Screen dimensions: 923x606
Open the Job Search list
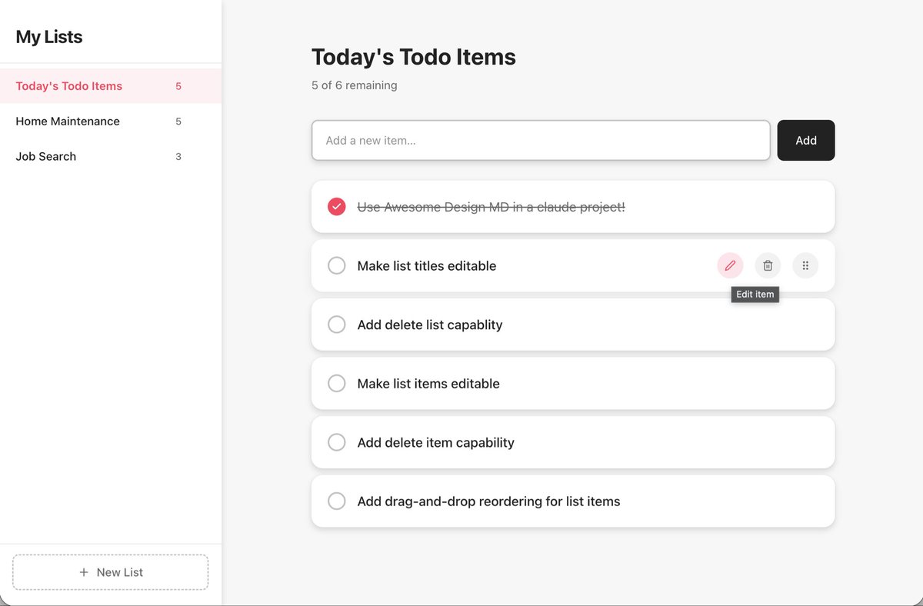(111, 156)
